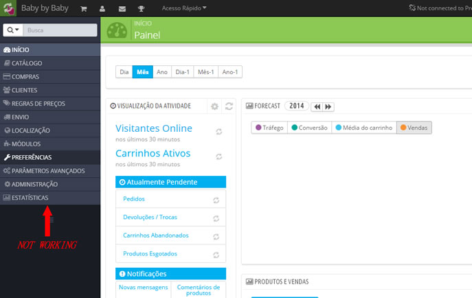Open the Carrinhos Abandonados link
The height and width of the screenshot is (298, 472).
click(x=156, y=235)
